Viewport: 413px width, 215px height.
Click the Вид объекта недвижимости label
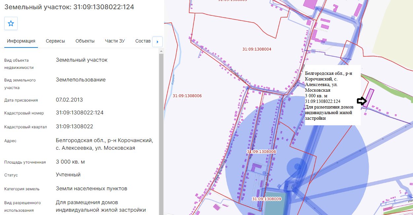[19, 64]
